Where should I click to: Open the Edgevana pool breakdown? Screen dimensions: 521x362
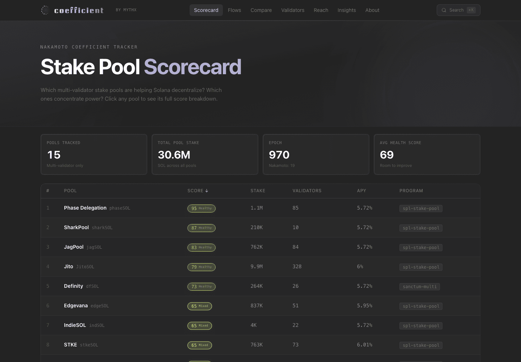coord(260,306)
